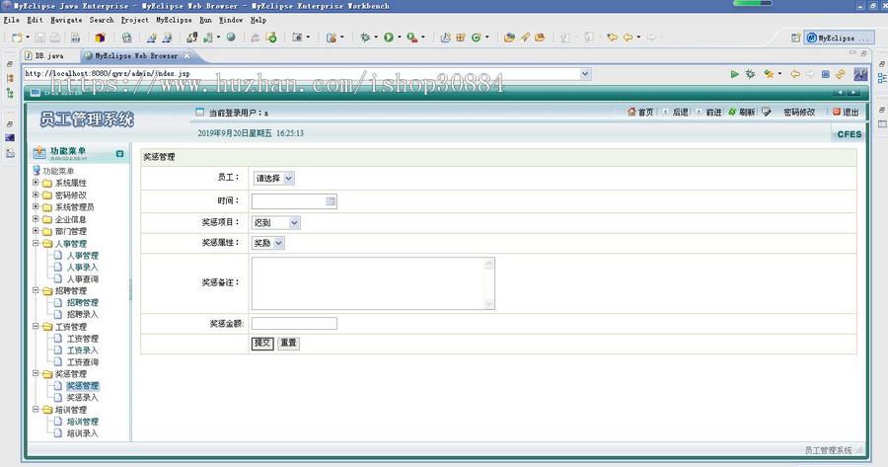Click the green Go arrow in browser toolbar

(x=734, y=74)
